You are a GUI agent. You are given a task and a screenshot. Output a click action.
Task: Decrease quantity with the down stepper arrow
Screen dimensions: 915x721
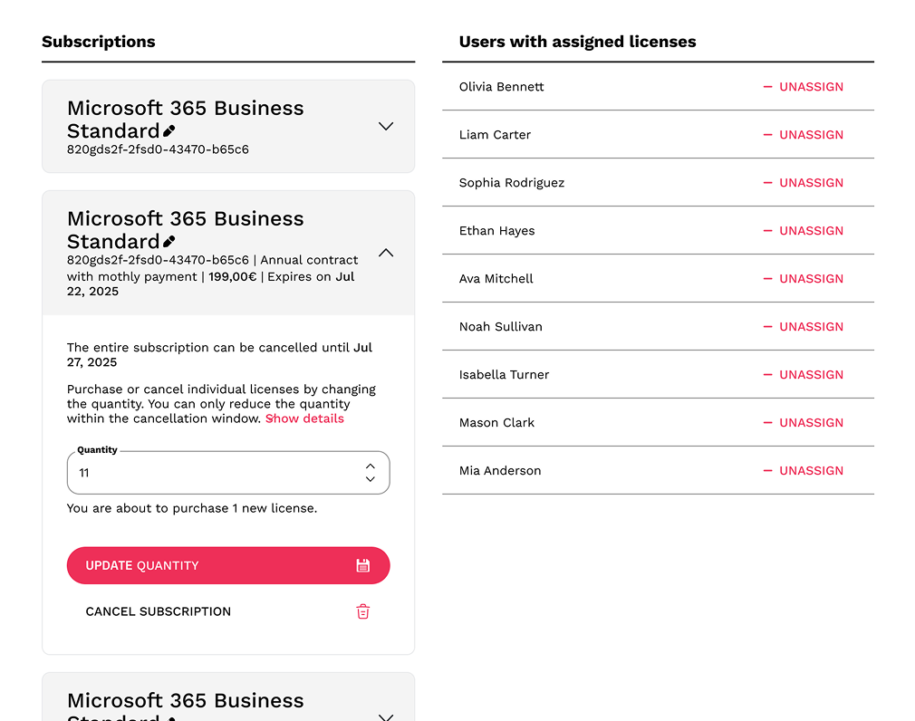[370, 479]
